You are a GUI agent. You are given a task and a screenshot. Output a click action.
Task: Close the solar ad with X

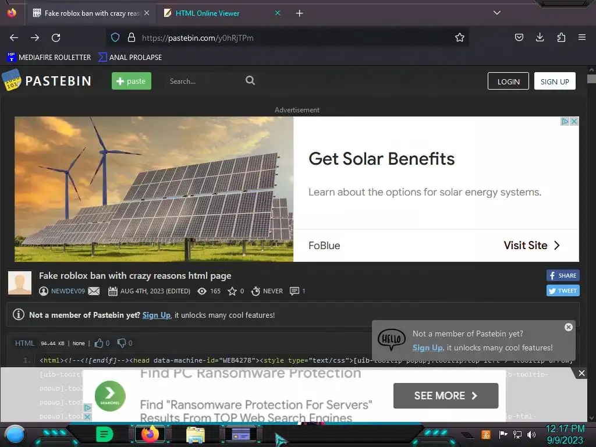point(574,121)
